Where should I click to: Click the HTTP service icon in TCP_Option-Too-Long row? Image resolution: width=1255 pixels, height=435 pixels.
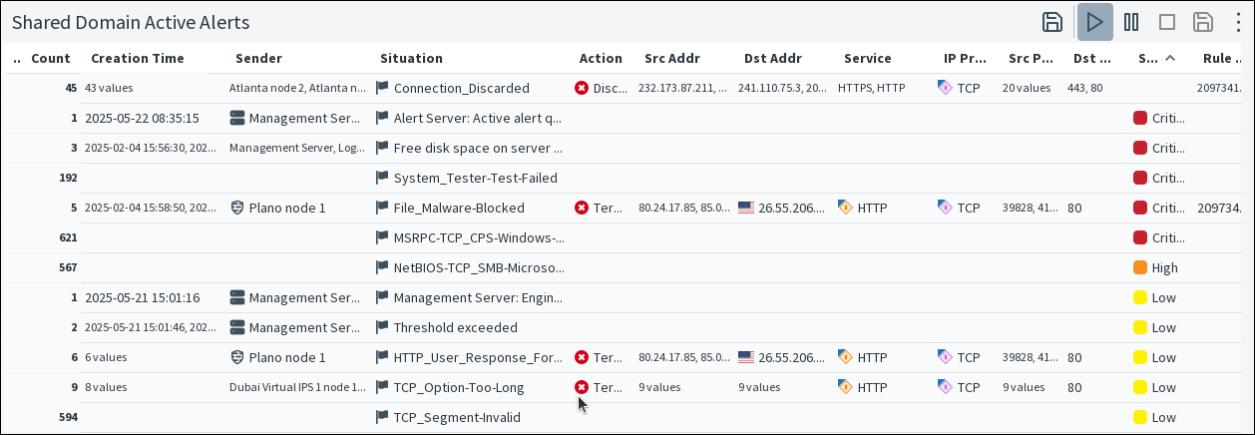point(845,387)
